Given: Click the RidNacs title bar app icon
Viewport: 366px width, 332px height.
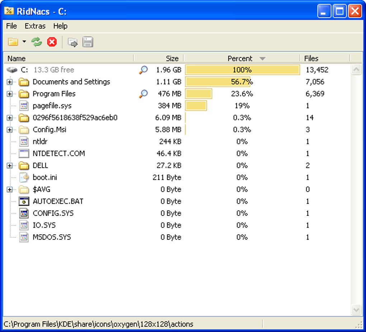Looking at the screenshot, I should click(9, 11).
